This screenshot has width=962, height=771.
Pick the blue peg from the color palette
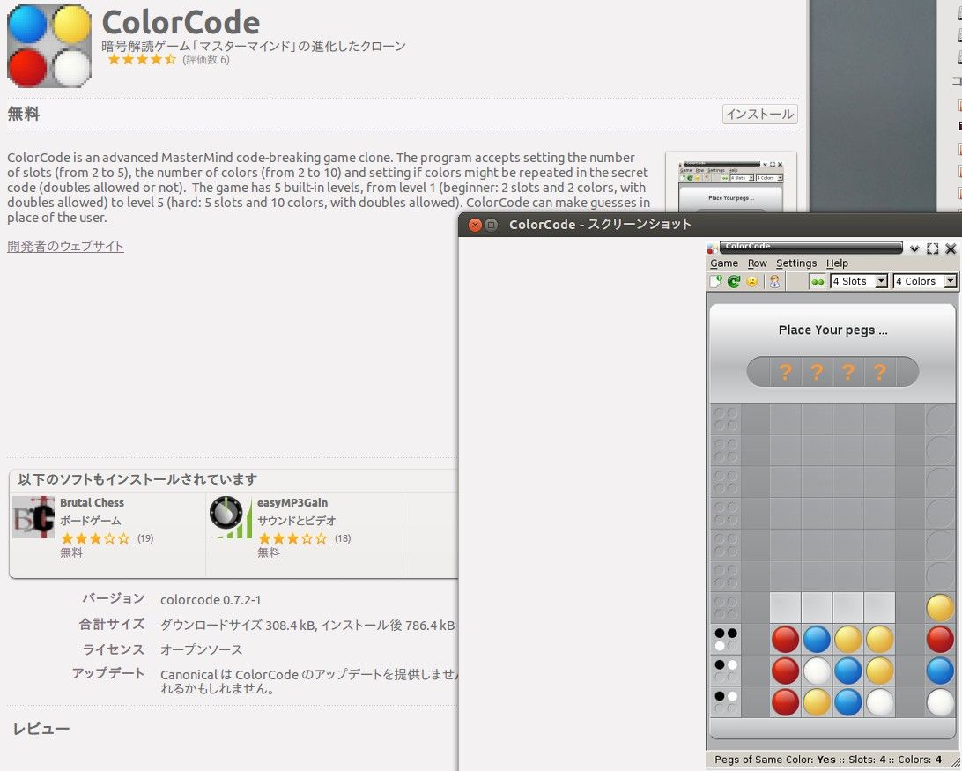pyautogui.click(x=940, y=671)
